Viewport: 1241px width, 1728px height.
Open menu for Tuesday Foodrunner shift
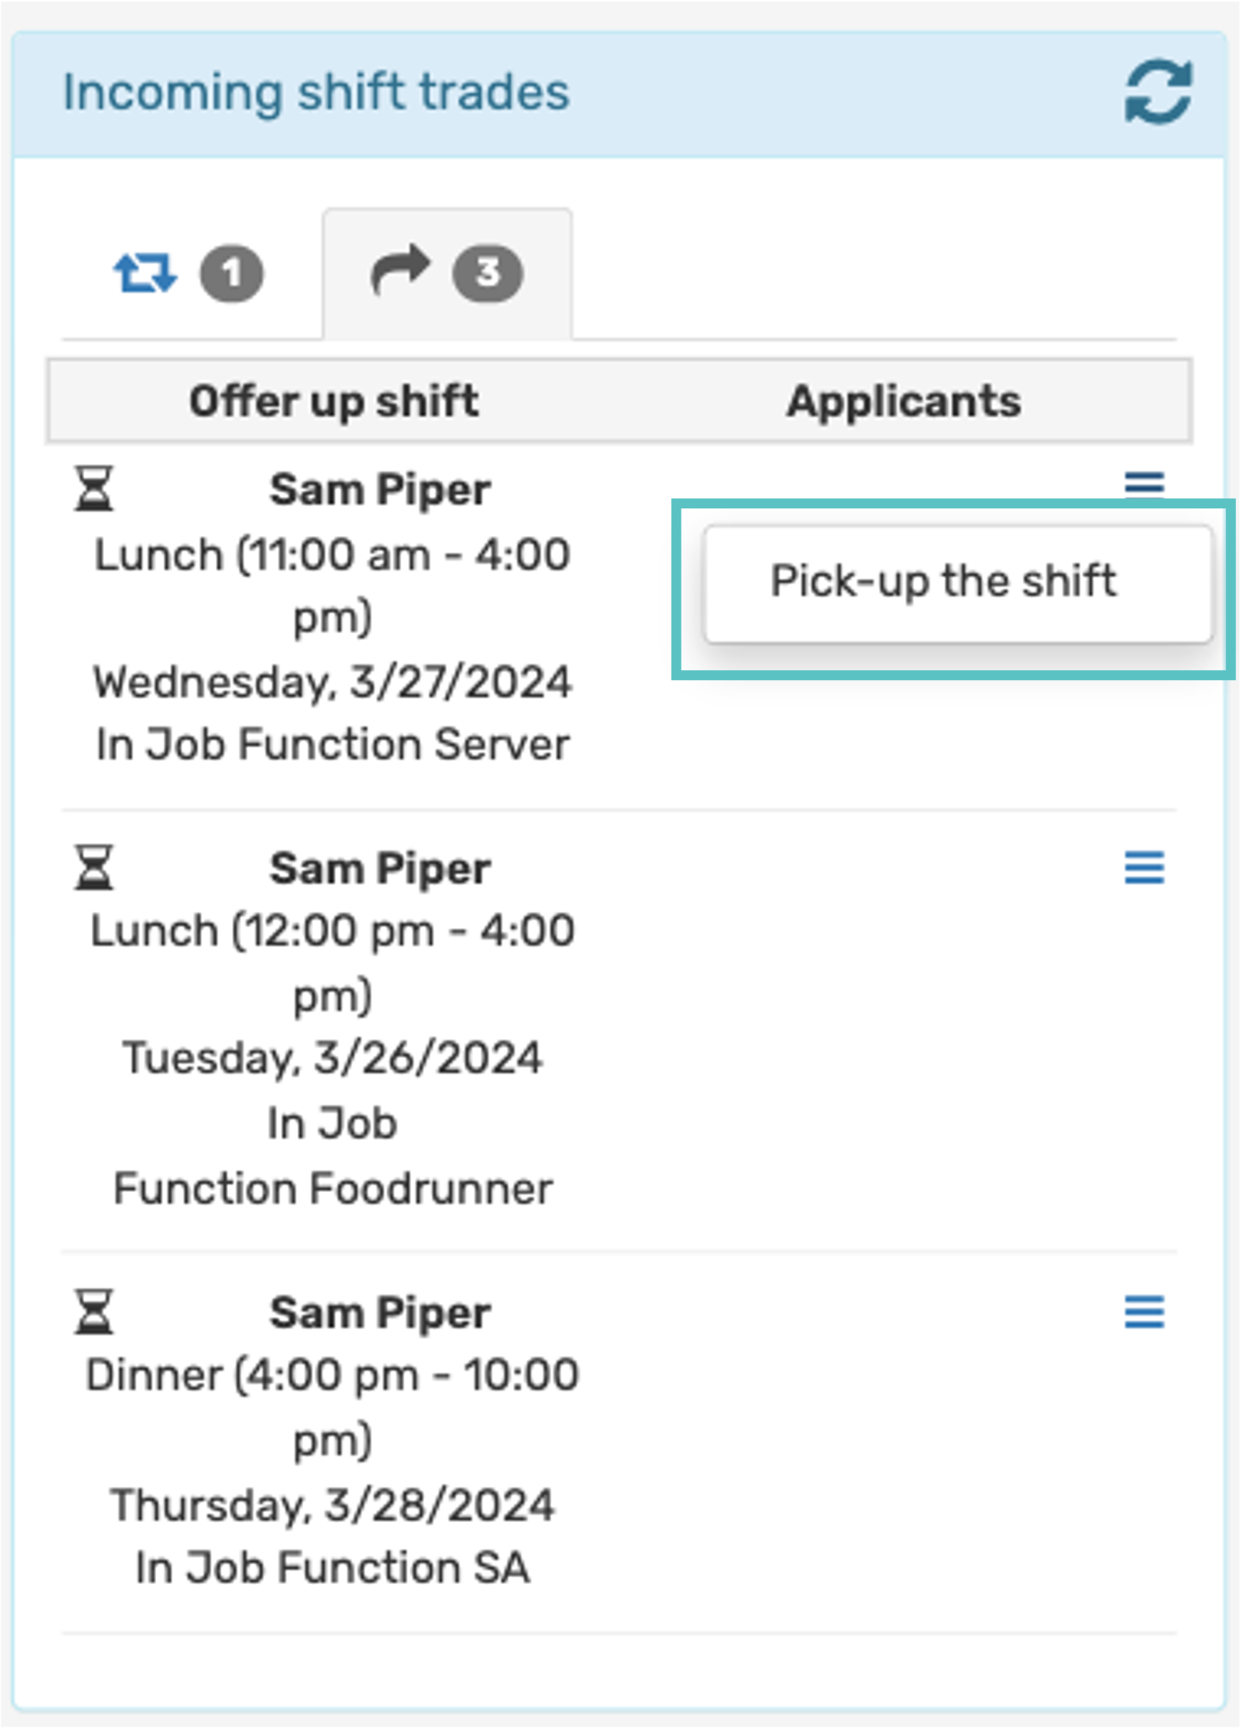[1144, 868]
